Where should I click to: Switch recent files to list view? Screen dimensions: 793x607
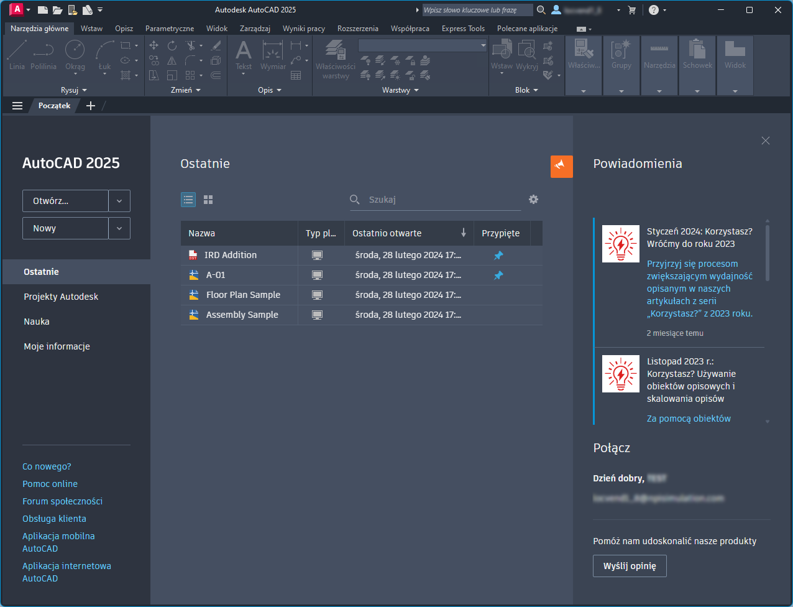coord(188,200)
